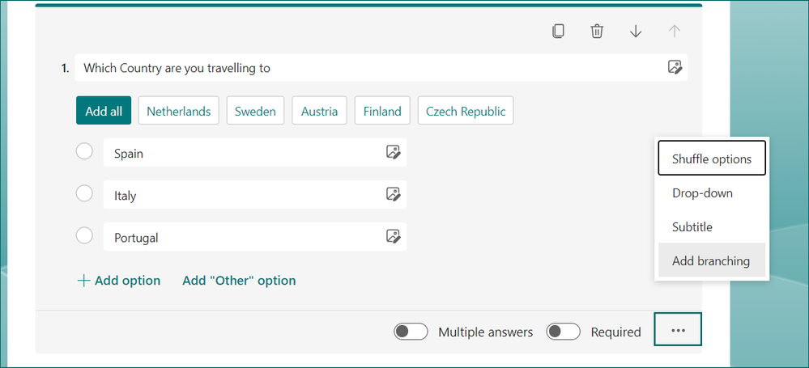
Task: Add the Netherlands suggested option
Action: pos(178,112)
